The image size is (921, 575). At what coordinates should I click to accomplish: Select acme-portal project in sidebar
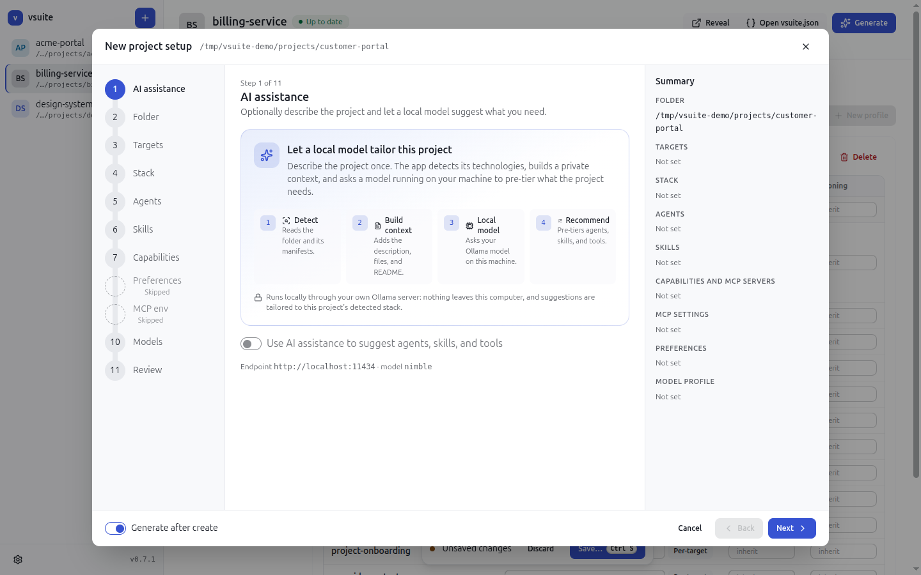pyautogui.click(x=49, y=48)
